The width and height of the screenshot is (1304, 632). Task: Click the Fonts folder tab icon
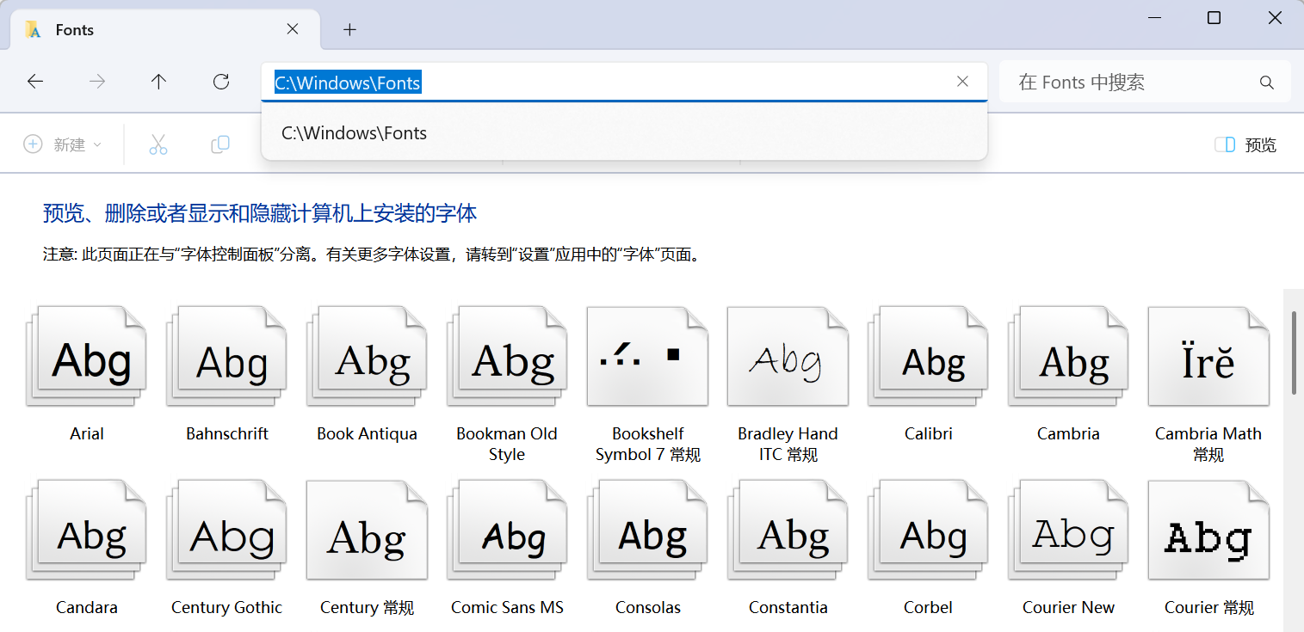point(34,29)
